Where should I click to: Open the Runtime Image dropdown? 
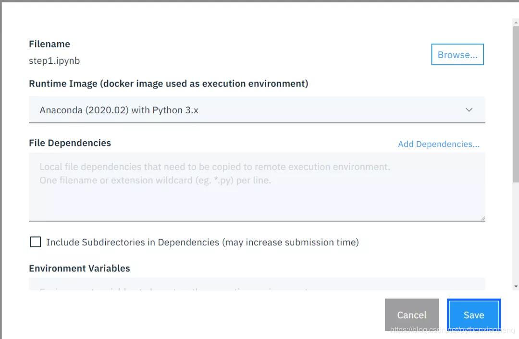tap(257, 110)
